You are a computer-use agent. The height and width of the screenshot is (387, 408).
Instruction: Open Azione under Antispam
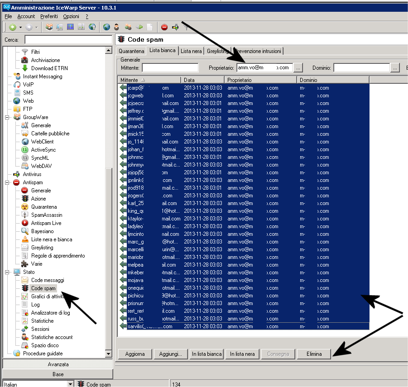pyautogui.click(x=38, y=199)
